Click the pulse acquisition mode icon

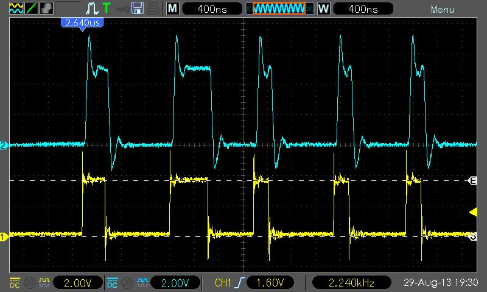pyautogui.click(x=92, y=9)
